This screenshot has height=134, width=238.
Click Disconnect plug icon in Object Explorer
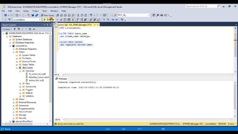(x=19, y=29)
